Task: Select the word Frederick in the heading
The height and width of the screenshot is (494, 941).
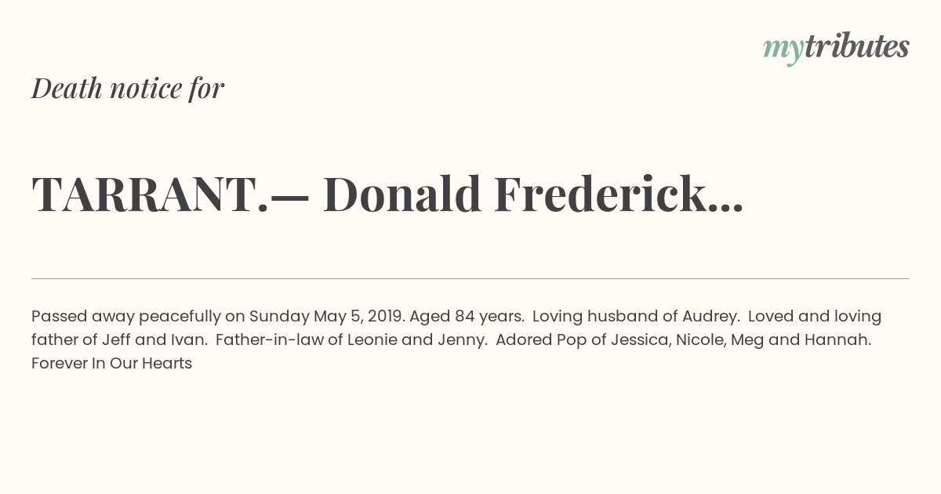Action: [x=600, y=194]
